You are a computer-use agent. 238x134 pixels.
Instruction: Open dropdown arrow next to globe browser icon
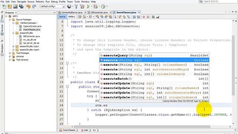click(x=73, y=6)
